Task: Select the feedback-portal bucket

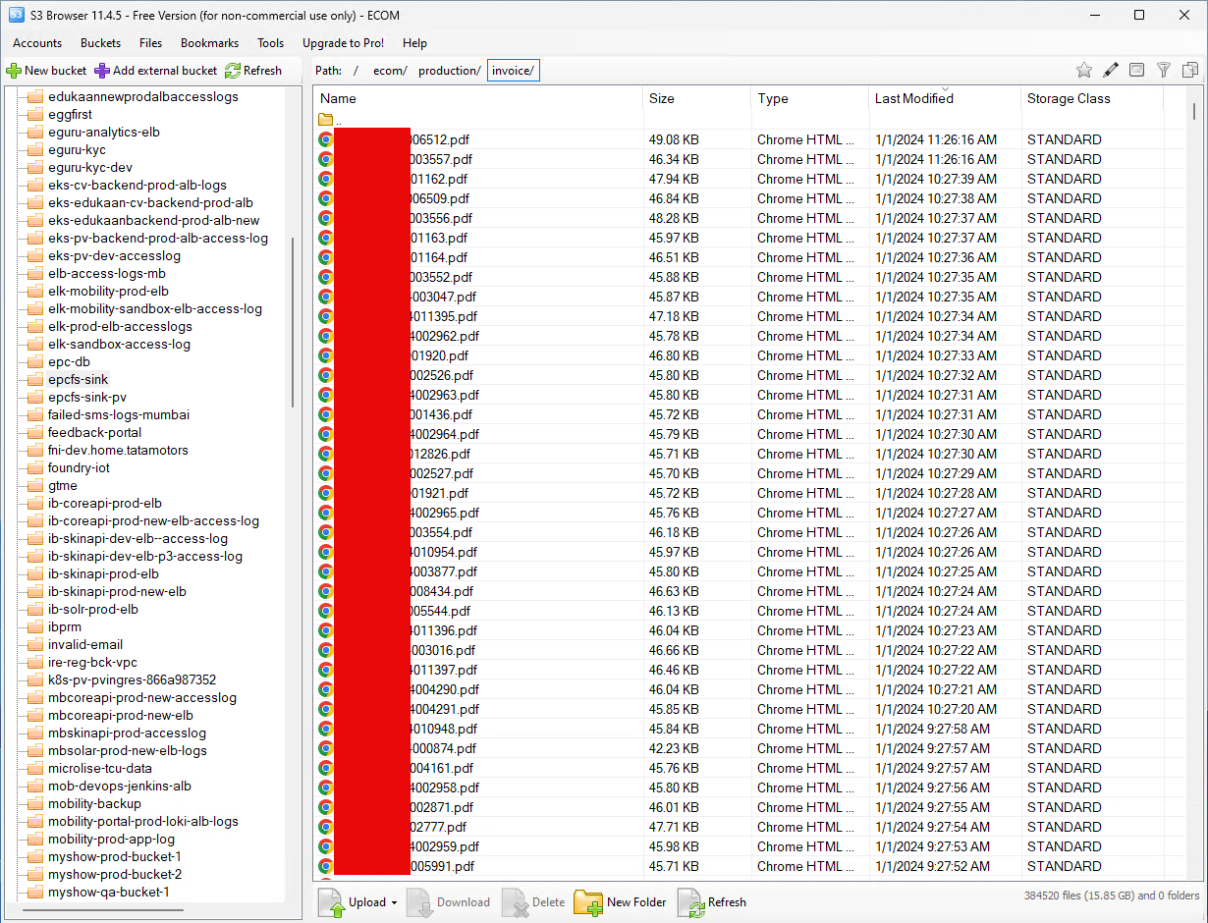Action: click(94, 432)
